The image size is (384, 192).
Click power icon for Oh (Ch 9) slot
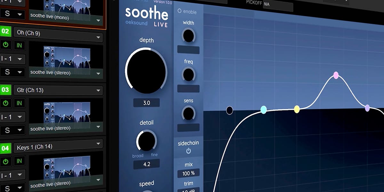pos(5,45)
